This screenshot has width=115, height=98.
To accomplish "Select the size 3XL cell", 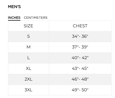I will click(x=28, y=90).
